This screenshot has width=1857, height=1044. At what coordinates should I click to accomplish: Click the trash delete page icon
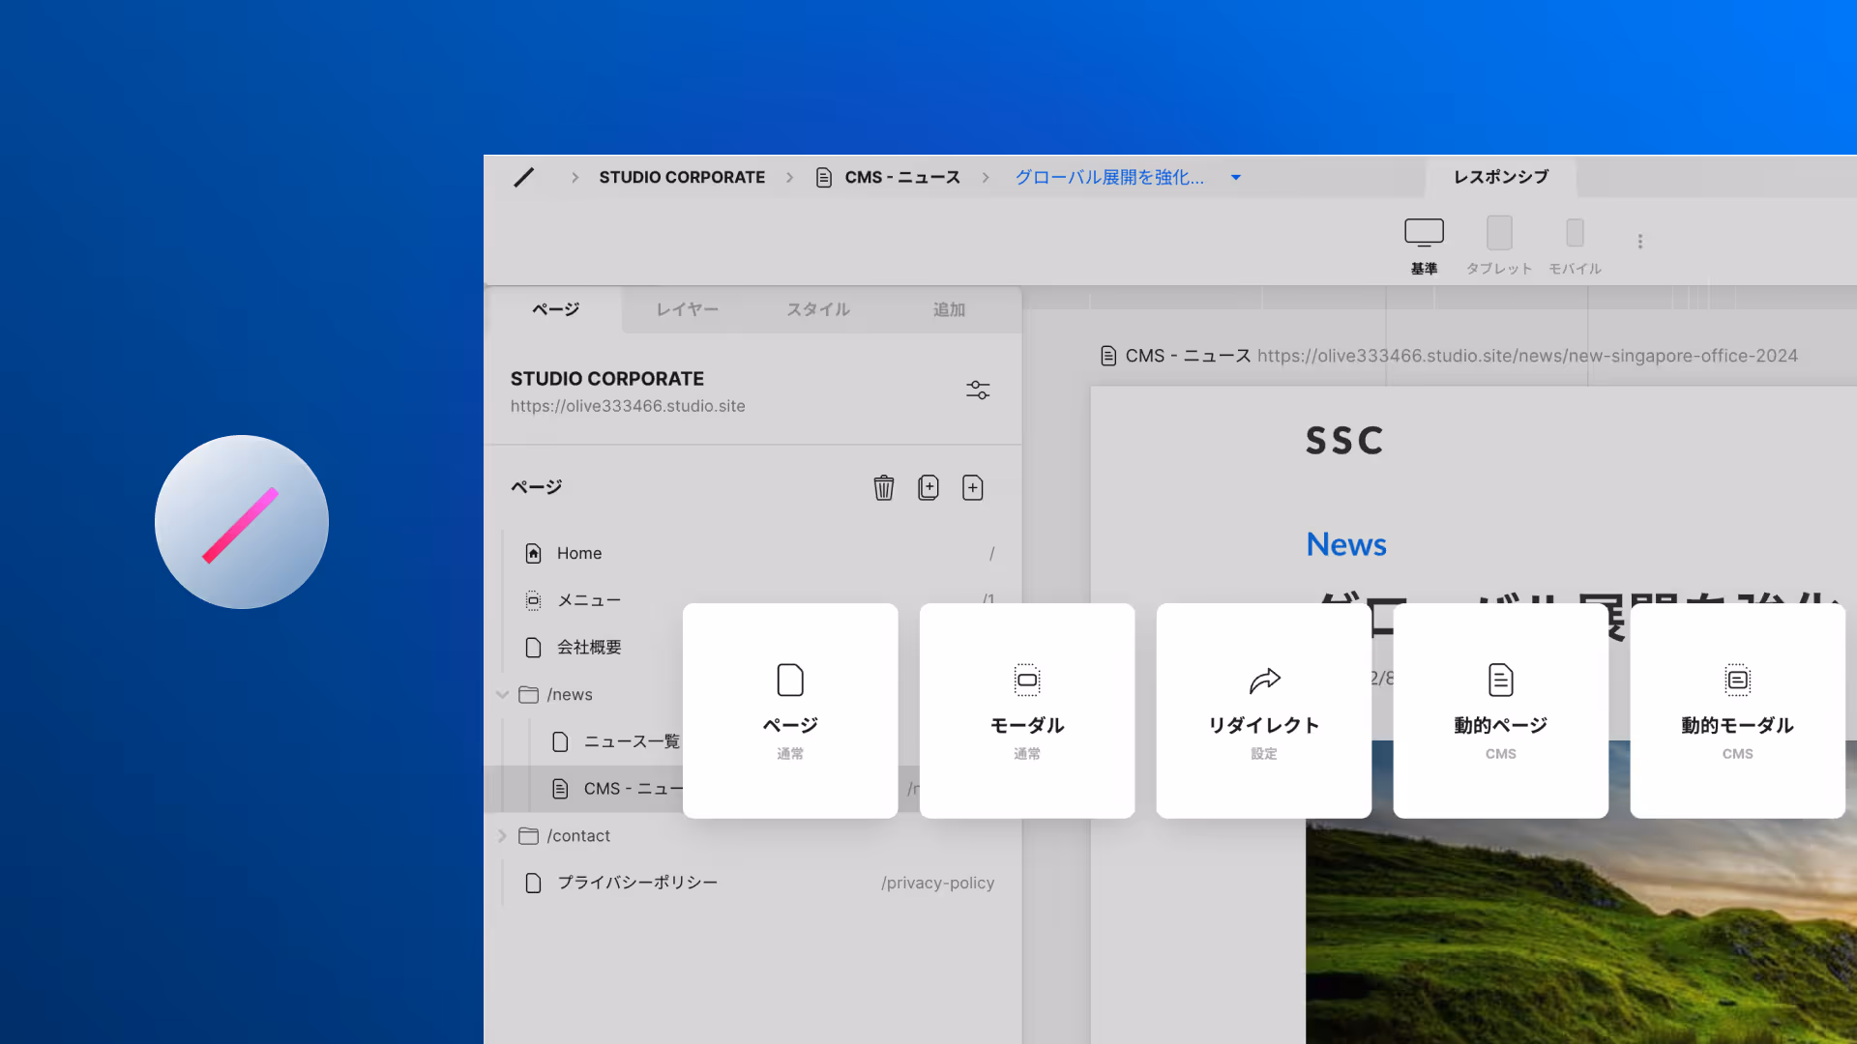883,487
